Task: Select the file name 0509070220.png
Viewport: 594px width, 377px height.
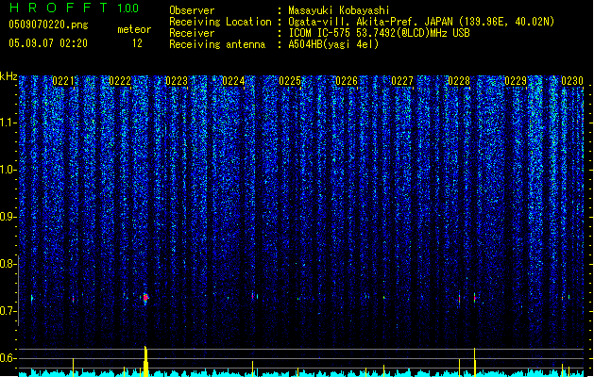Action: [x=48, y=25]
